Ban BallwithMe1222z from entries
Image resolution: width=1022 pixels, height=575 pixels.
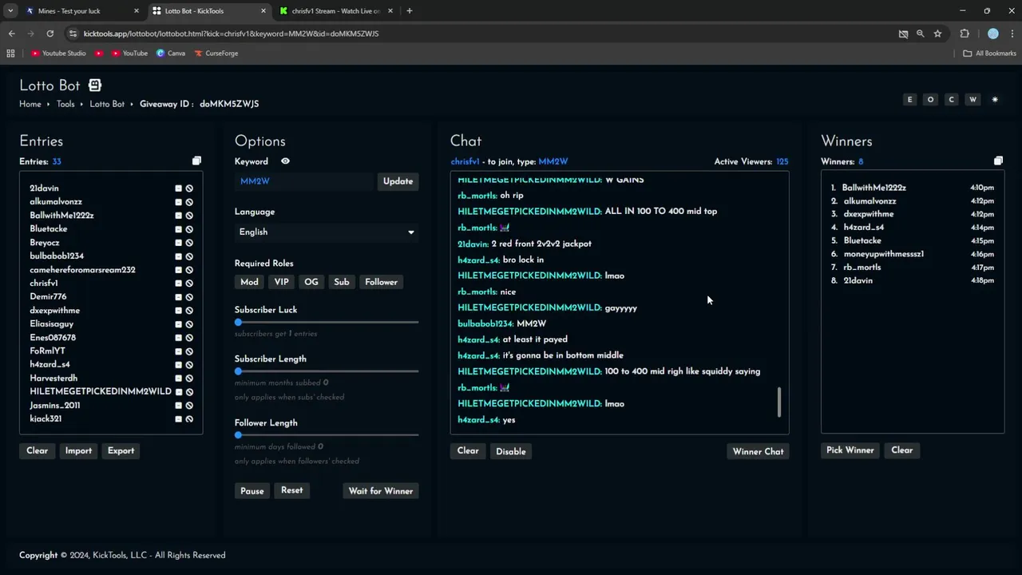[189, 216]
